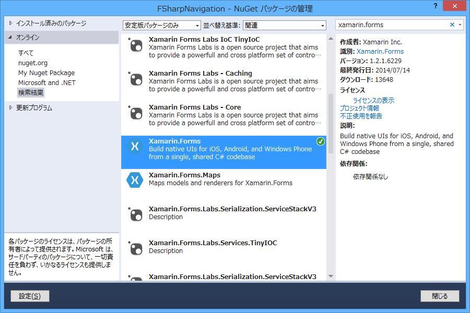Click the xamarin.forms search field
The height and width of the screenshot is (313, 470).
(x=392, y=25)
